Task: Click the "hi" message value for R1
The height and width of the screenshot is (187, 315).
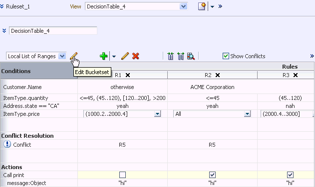Action: (x=122, y=183)
